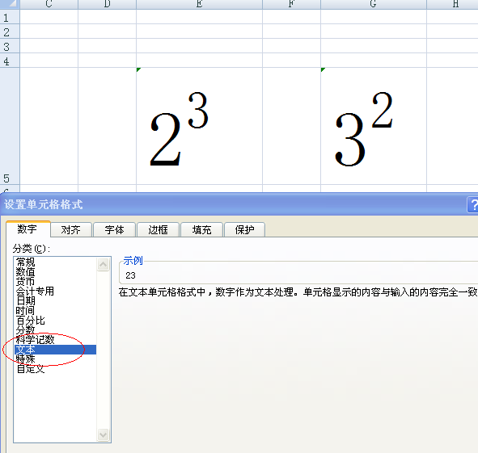Click the select-all corner of the sheet

10,4
